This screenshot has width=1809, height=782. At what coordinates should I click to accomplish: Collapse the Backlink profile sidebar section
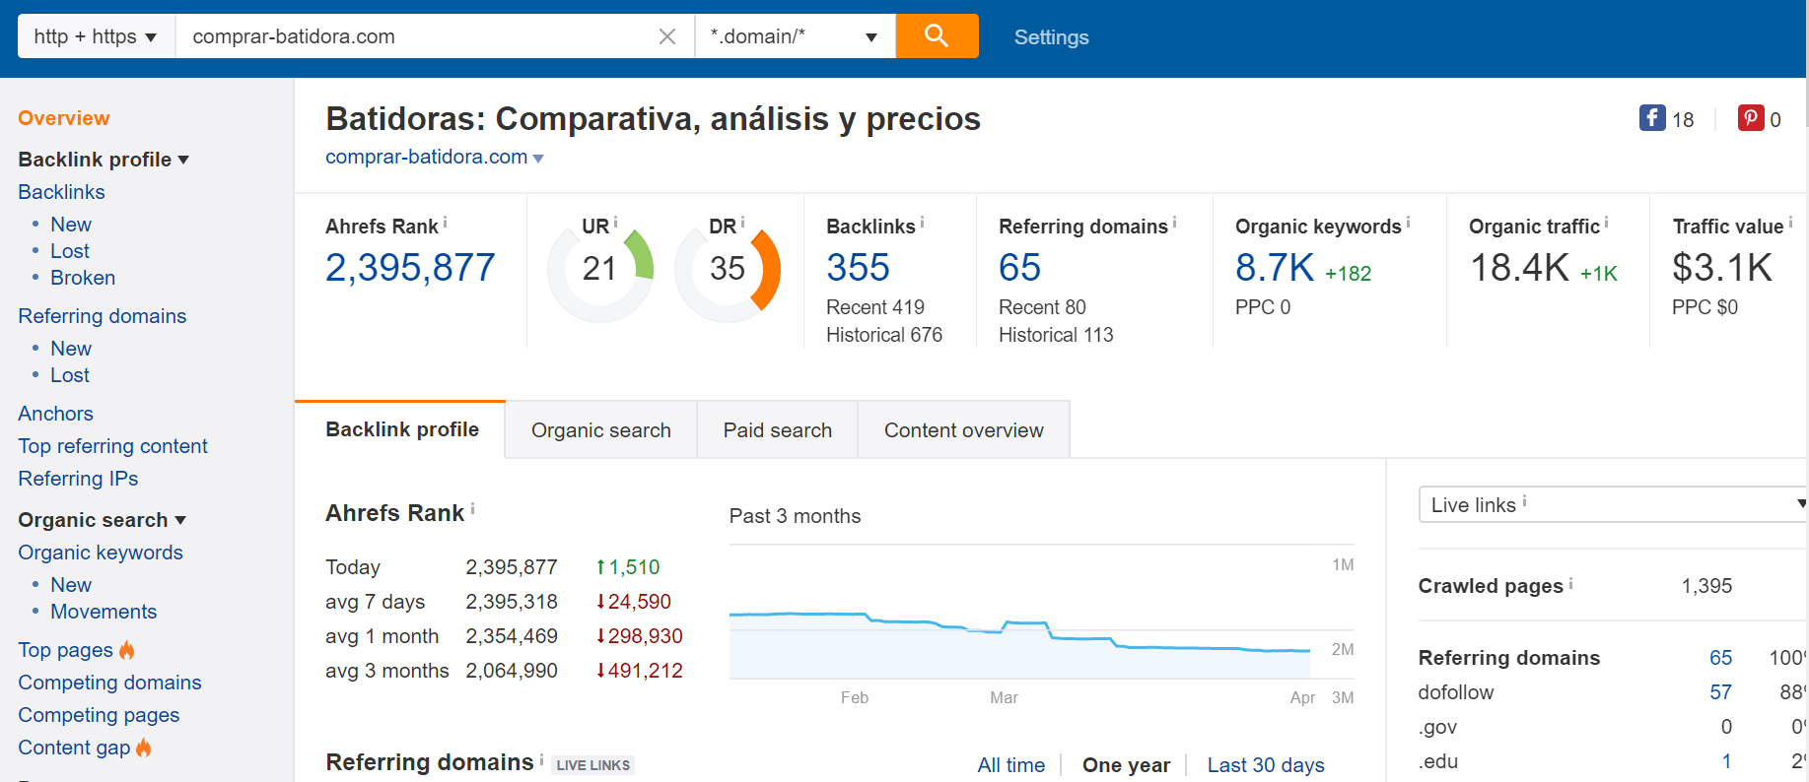coord(104,160)
